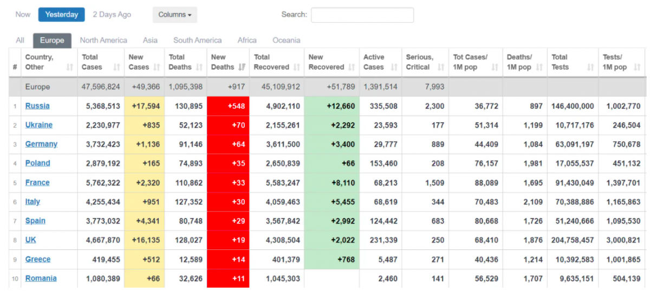
Task: Sort by New Recovered using its sort icon
Action: 352,67
